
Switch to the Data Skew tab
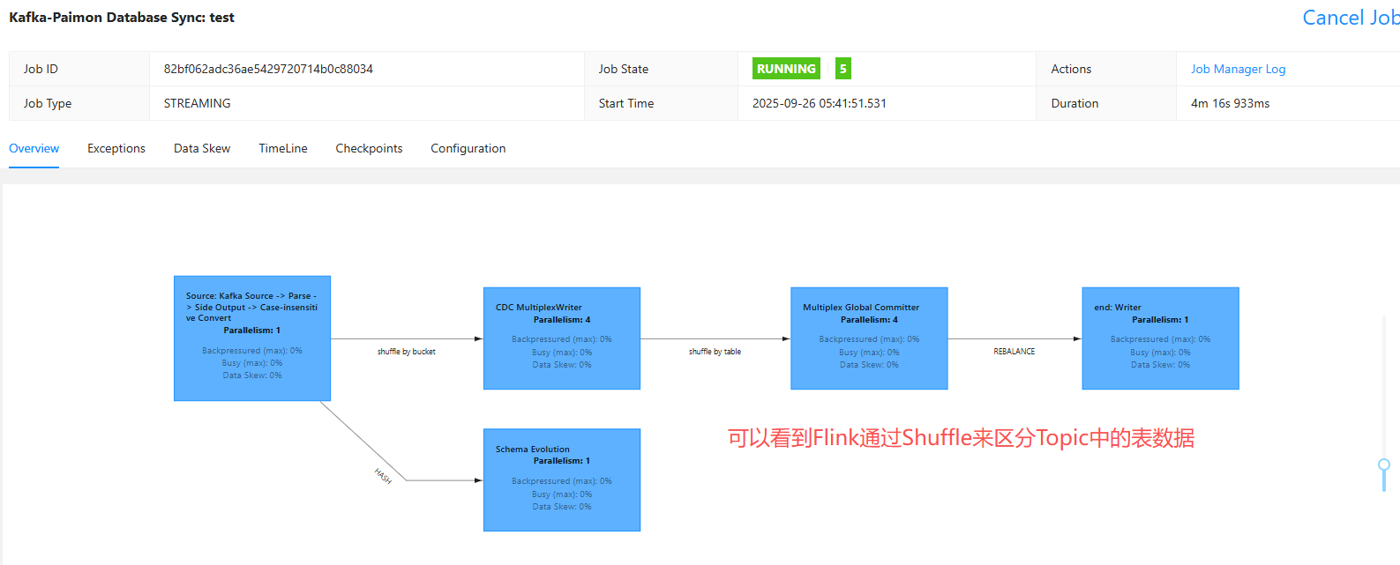(x=202, y=148)
